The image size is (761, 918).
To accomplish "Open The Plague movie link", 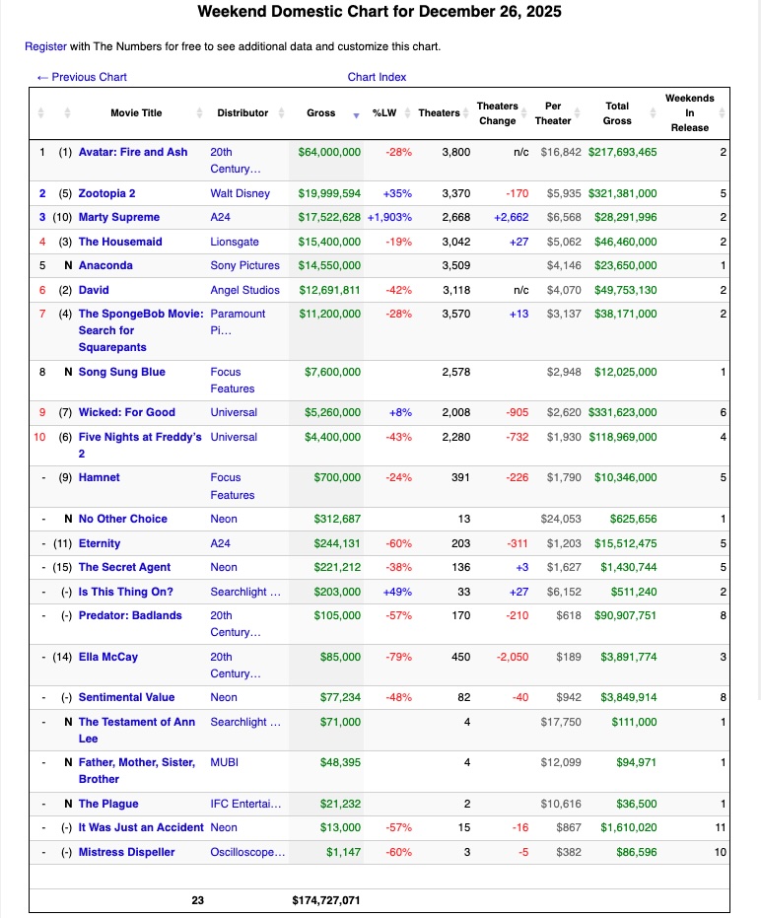I will tap(108, 804).
